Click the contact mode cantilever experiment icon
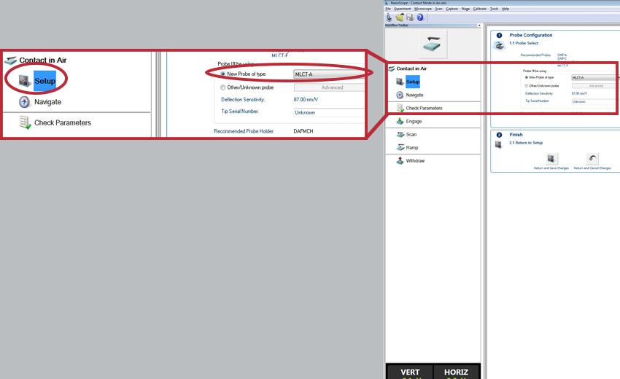 [x=433, y=44]
